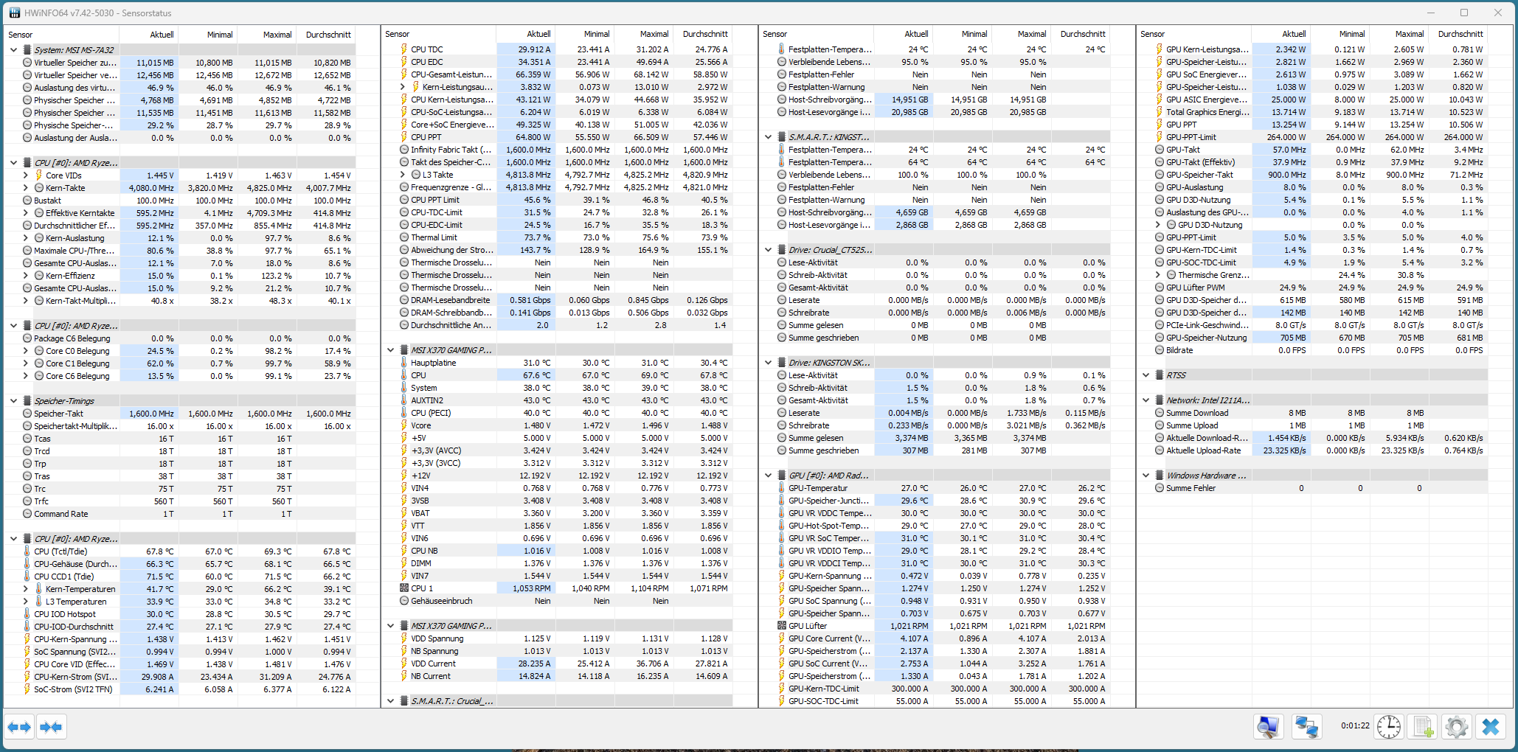Click Durchschnitt header above CPU TDC column

click(703, 34)
